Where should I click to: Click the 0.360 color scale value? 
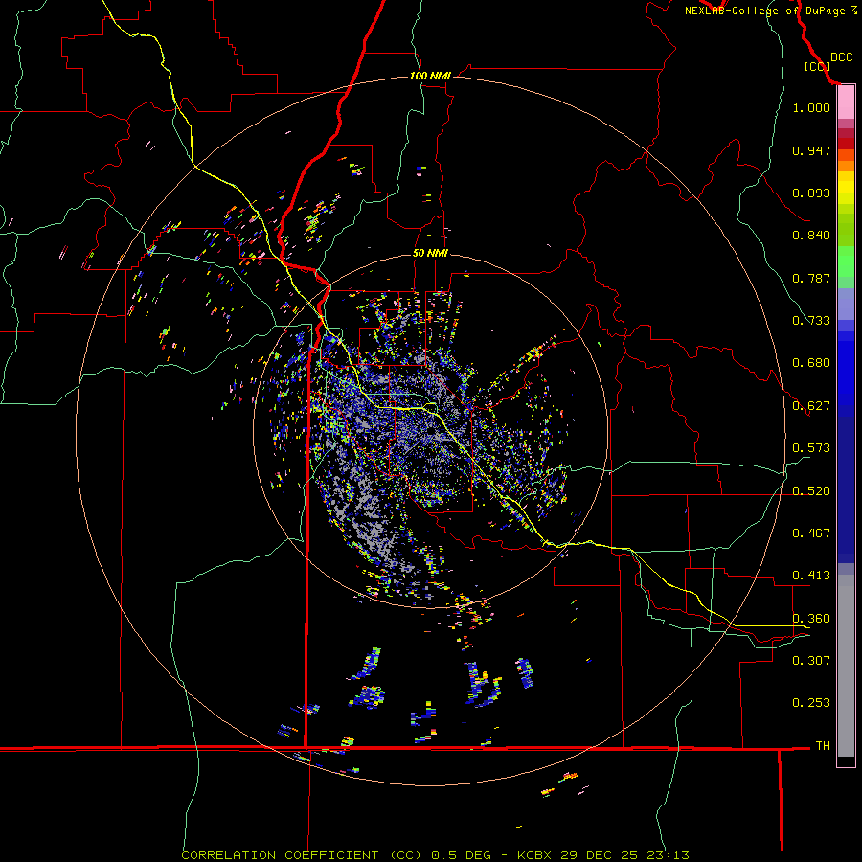(811, 619)
